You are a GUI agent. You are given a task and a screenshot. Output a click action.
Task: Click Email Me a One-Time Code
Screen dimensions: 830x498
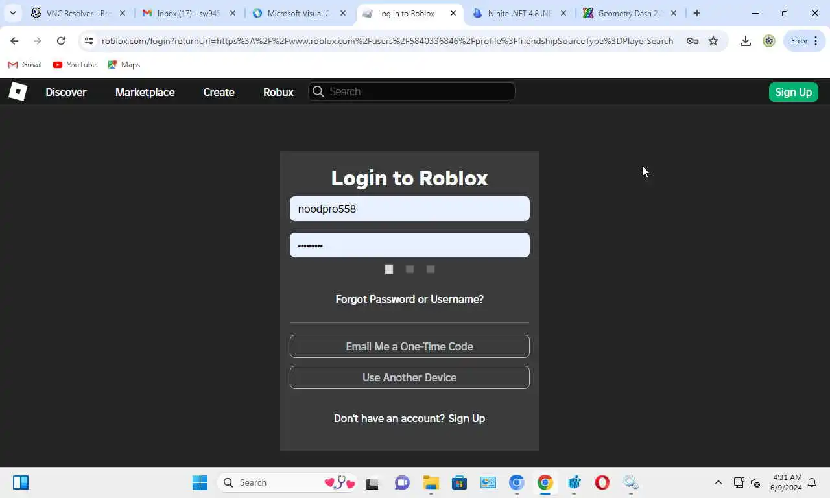409,346
